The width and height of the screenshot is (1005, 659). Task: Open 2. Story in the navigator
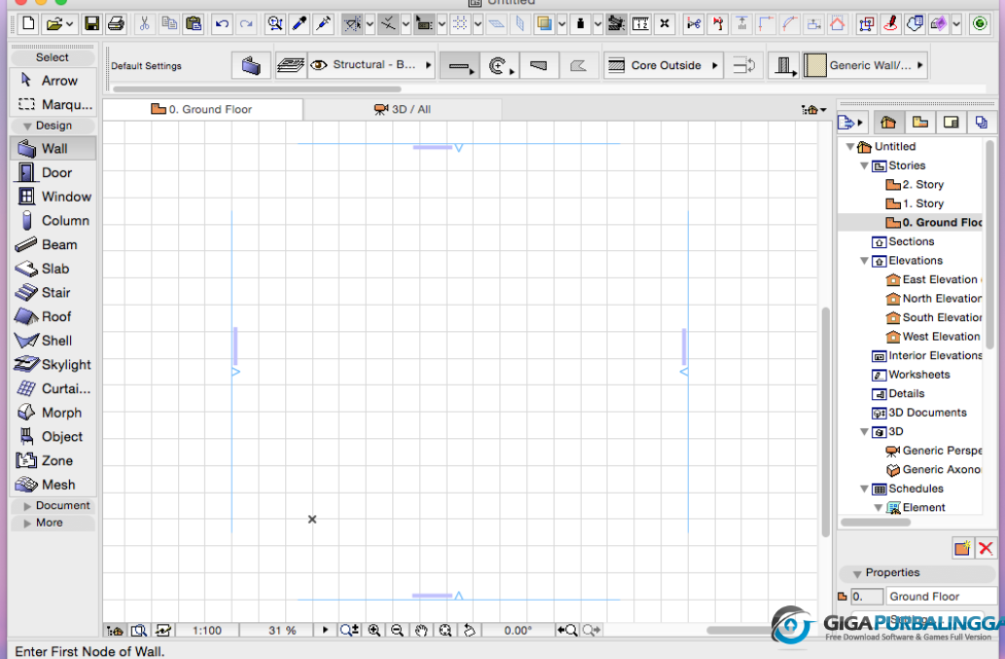(x=915, y=185)
